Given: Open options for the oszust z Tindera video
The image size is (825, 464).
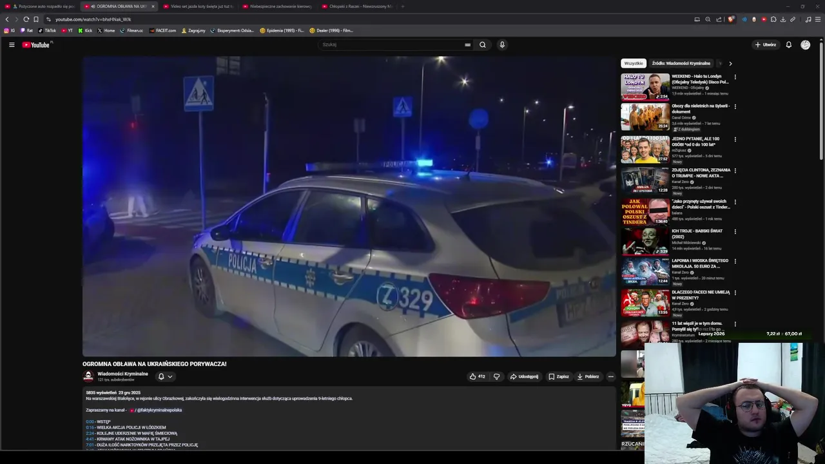Looking at the screenshot, I should pyautogui.click(x=735, y=202).
